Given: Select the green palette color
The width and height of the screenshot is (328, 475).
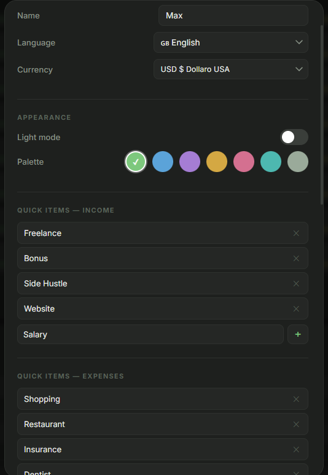Looking at the screenshot, I should tap(136, 162).
